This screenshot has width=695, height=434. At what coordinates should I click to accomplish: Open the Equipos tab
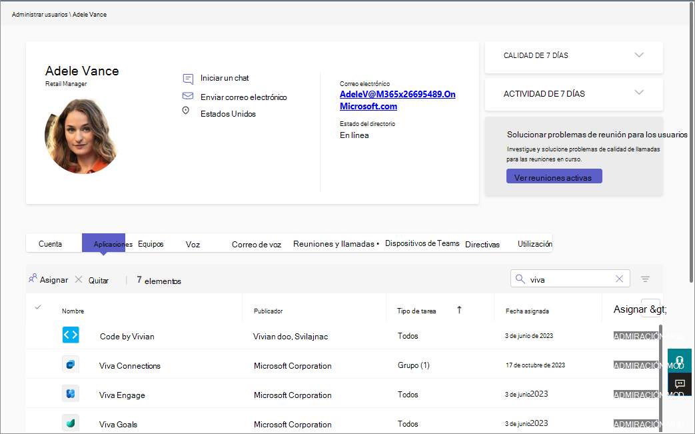(x=151, y=244)
